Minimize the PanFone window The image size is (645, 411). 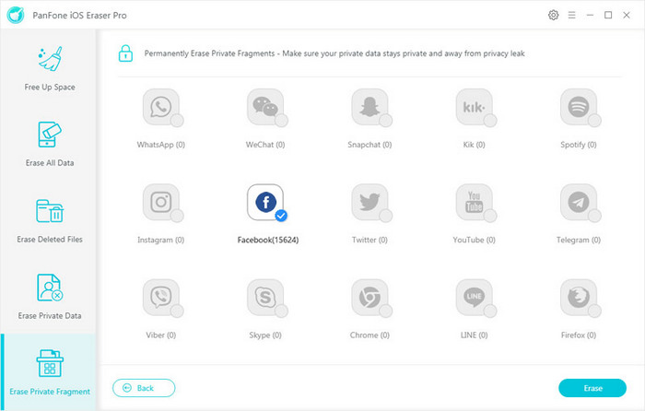click(590, 16)
